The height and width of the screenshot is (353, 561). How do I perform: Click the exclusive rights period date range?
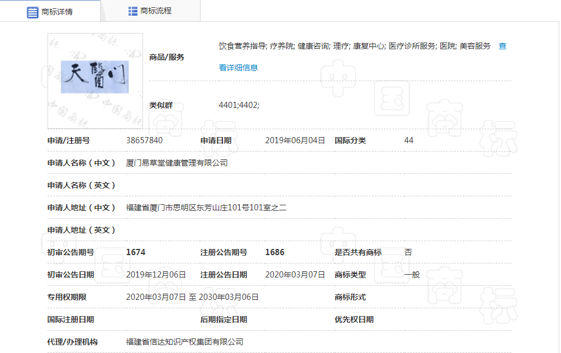192,297
